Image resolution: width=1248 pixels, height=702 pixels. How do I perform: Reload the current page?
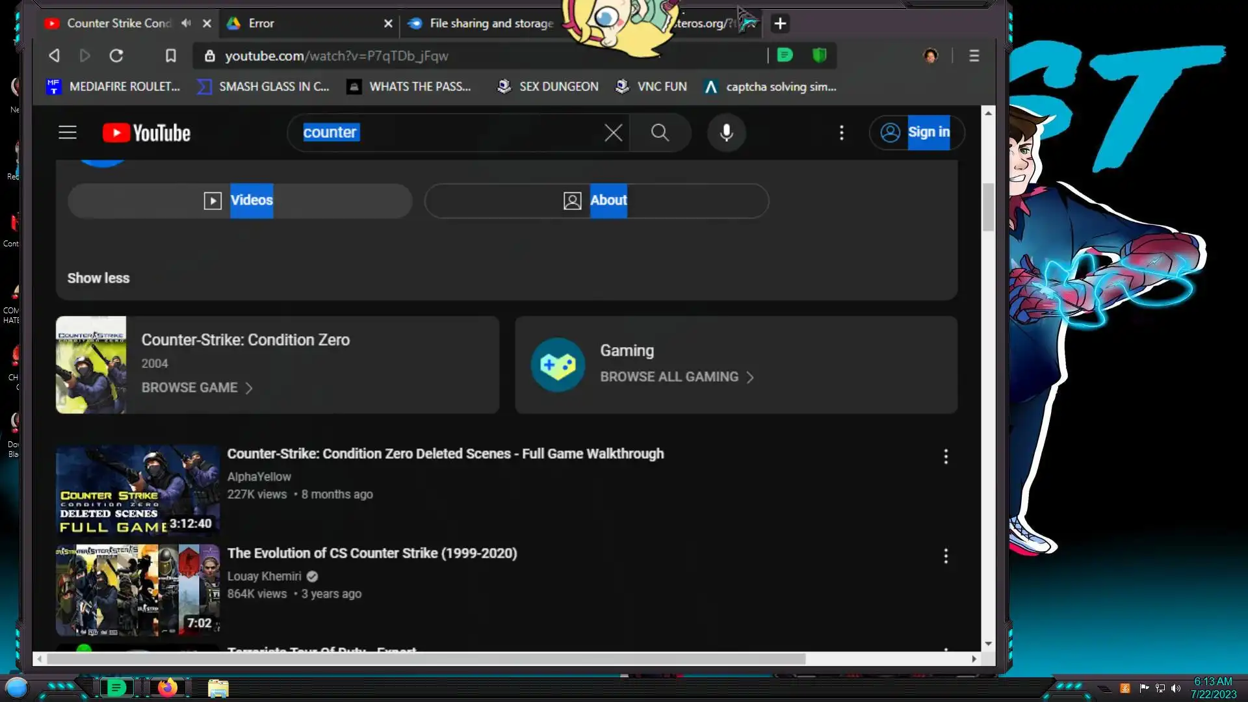coord(116,56)
